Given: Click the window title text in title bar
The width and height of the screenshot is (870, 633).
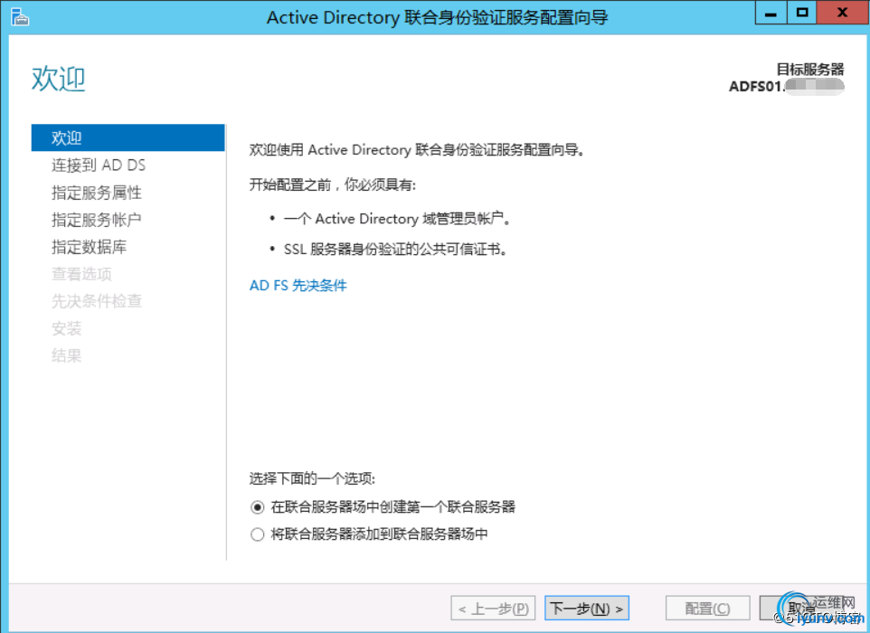Looking at the screenshot, I should 437,17.
